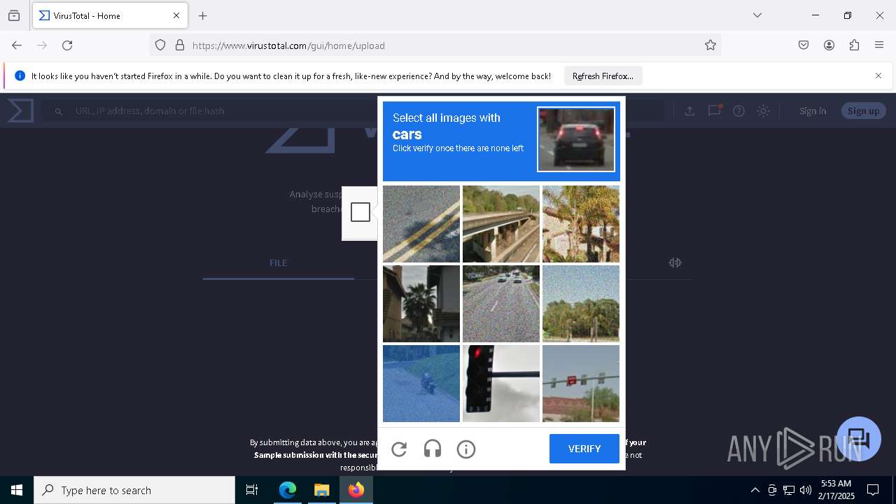
Task: Click the Sign in link
Action: click(x=813, y=111)
